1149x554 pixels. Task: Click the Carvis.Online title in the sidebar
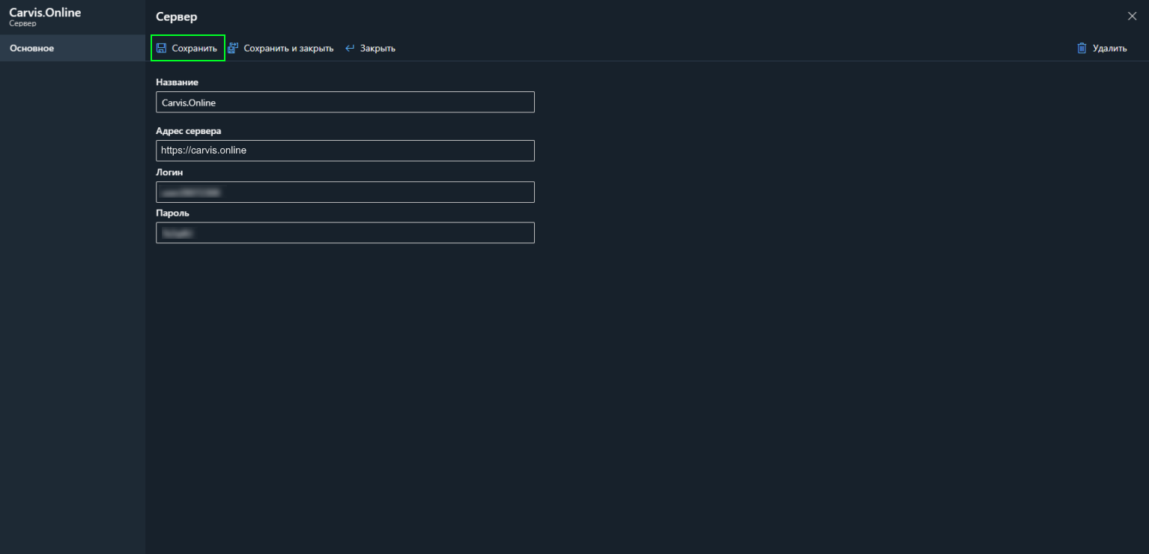(x=45, y=13)
